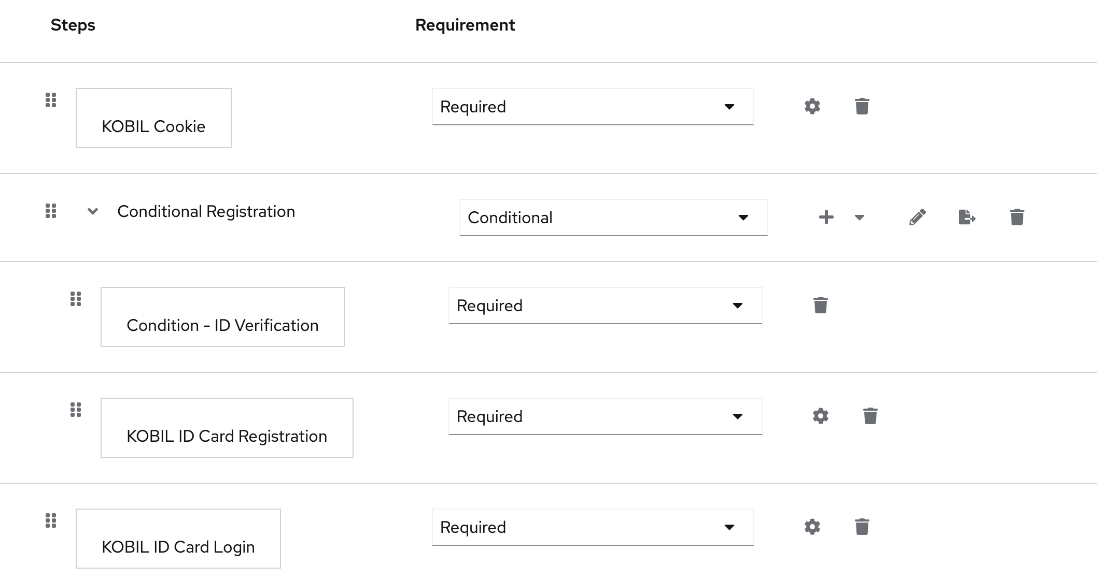Click the settings gear for KOBIL ID Card Registration
This screenshot has height=579, width=1097.
click(820, 416)
